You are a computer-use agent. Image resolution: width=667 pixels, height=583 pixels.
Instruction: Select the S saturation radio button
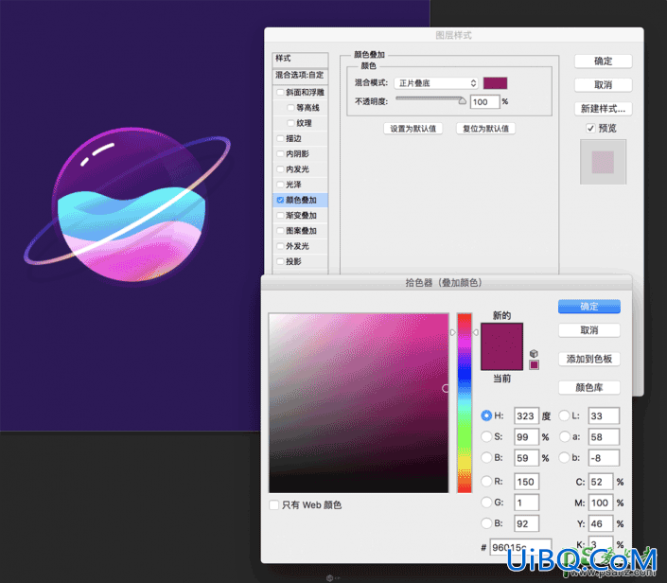(486, 436)
